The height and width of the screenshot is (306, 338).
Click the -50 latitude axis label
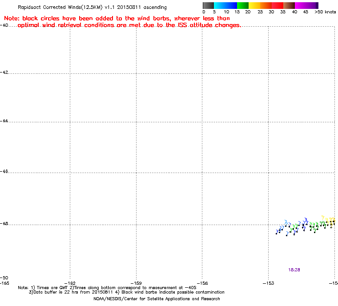tap(4, 278)
